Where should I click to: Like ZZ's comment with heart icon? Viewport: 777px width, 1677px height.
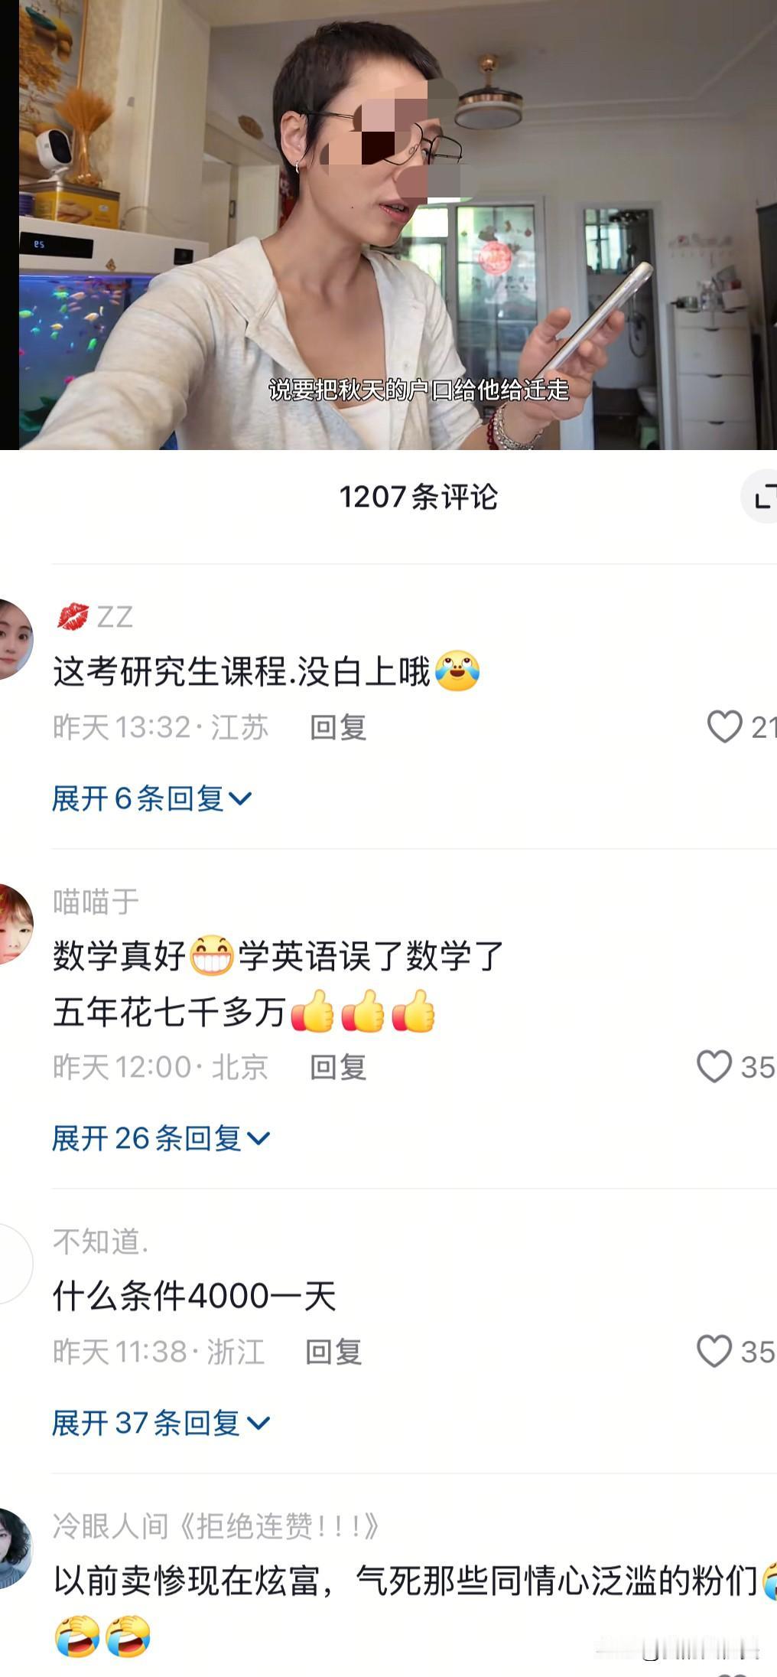(x=724, y=726)
